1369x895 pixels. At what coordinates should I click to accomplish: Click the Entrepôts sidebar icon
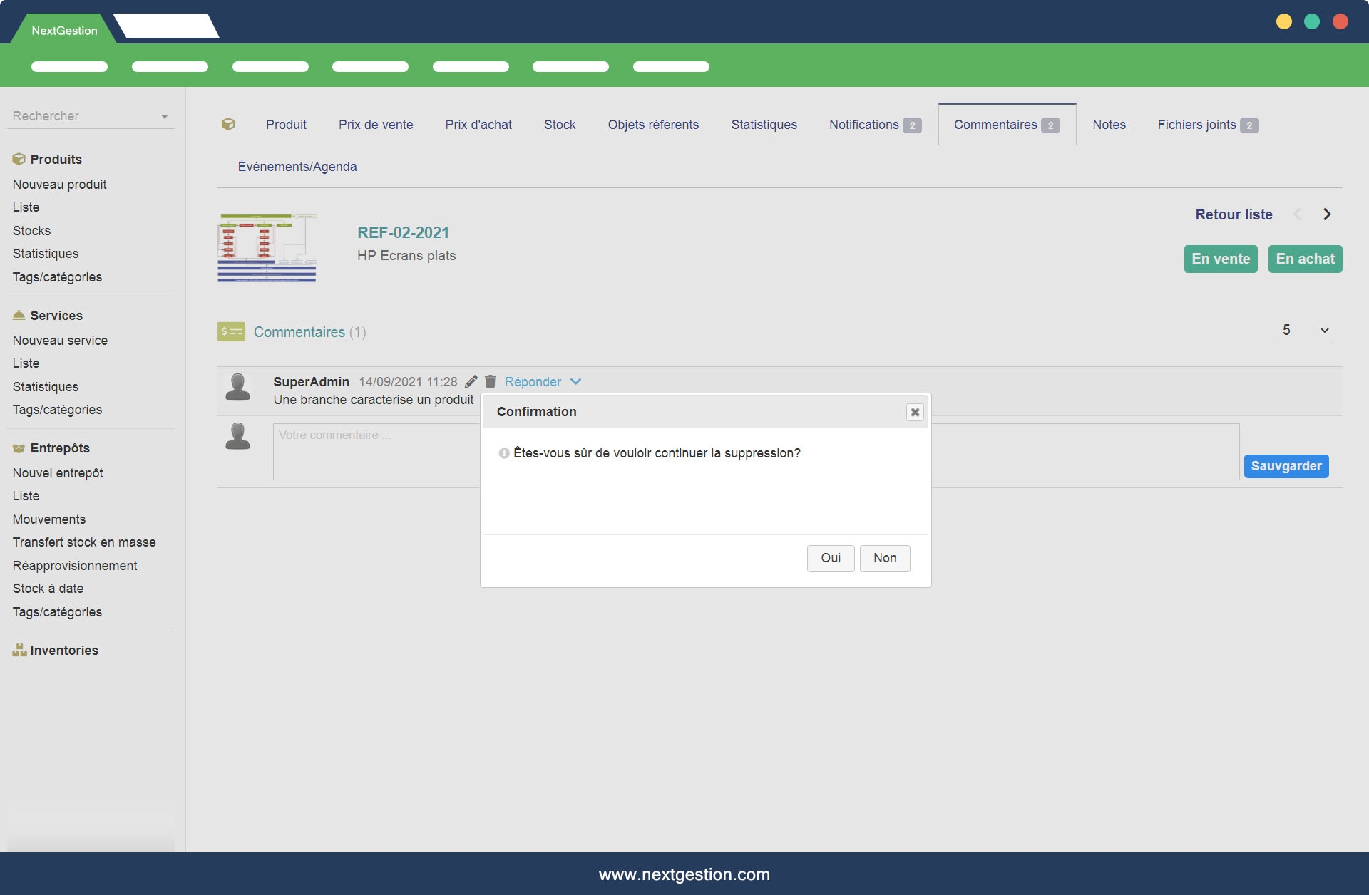click(x=19, y=448)
